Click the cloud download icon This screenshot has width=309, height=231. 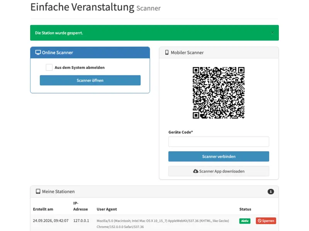pos(195,171)
